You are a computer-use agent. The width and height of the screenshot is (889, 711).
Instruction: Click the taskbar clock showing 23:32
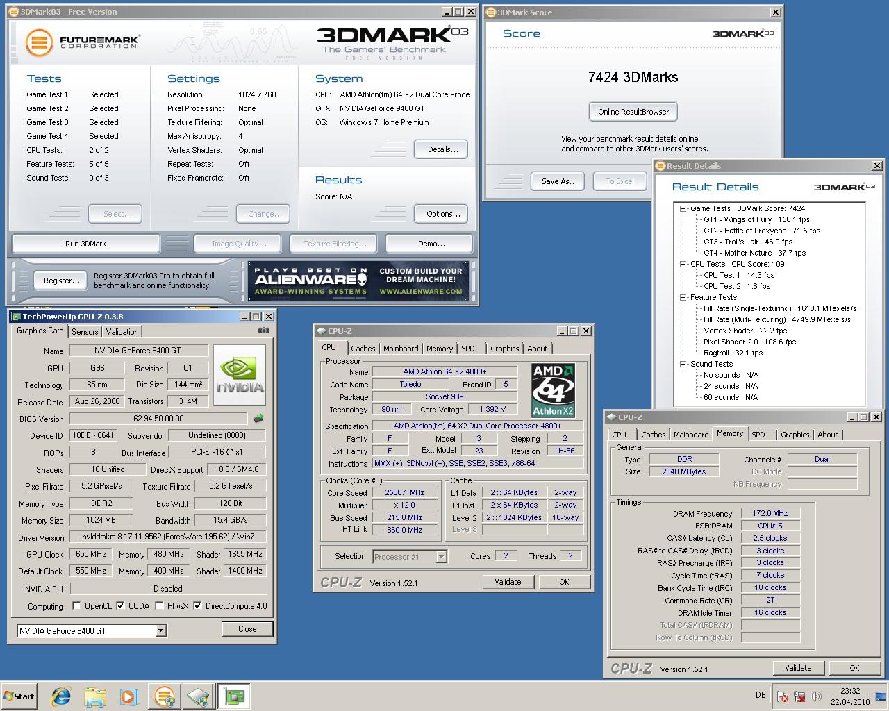point(849,691)
